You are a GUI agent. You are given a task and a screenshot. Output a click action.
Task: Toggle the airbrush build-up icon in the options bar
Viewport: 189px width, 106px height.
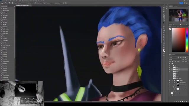45,3
